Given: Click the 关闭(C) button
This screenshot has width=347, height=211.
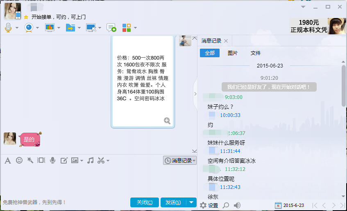Looking at the screenshot, I should click(x=145, y=202).
